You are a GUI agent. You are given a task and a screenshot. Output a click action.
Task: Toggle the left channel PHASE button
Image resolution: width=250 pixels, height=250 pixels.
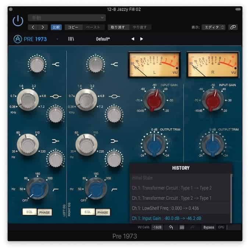pos(44,212)
